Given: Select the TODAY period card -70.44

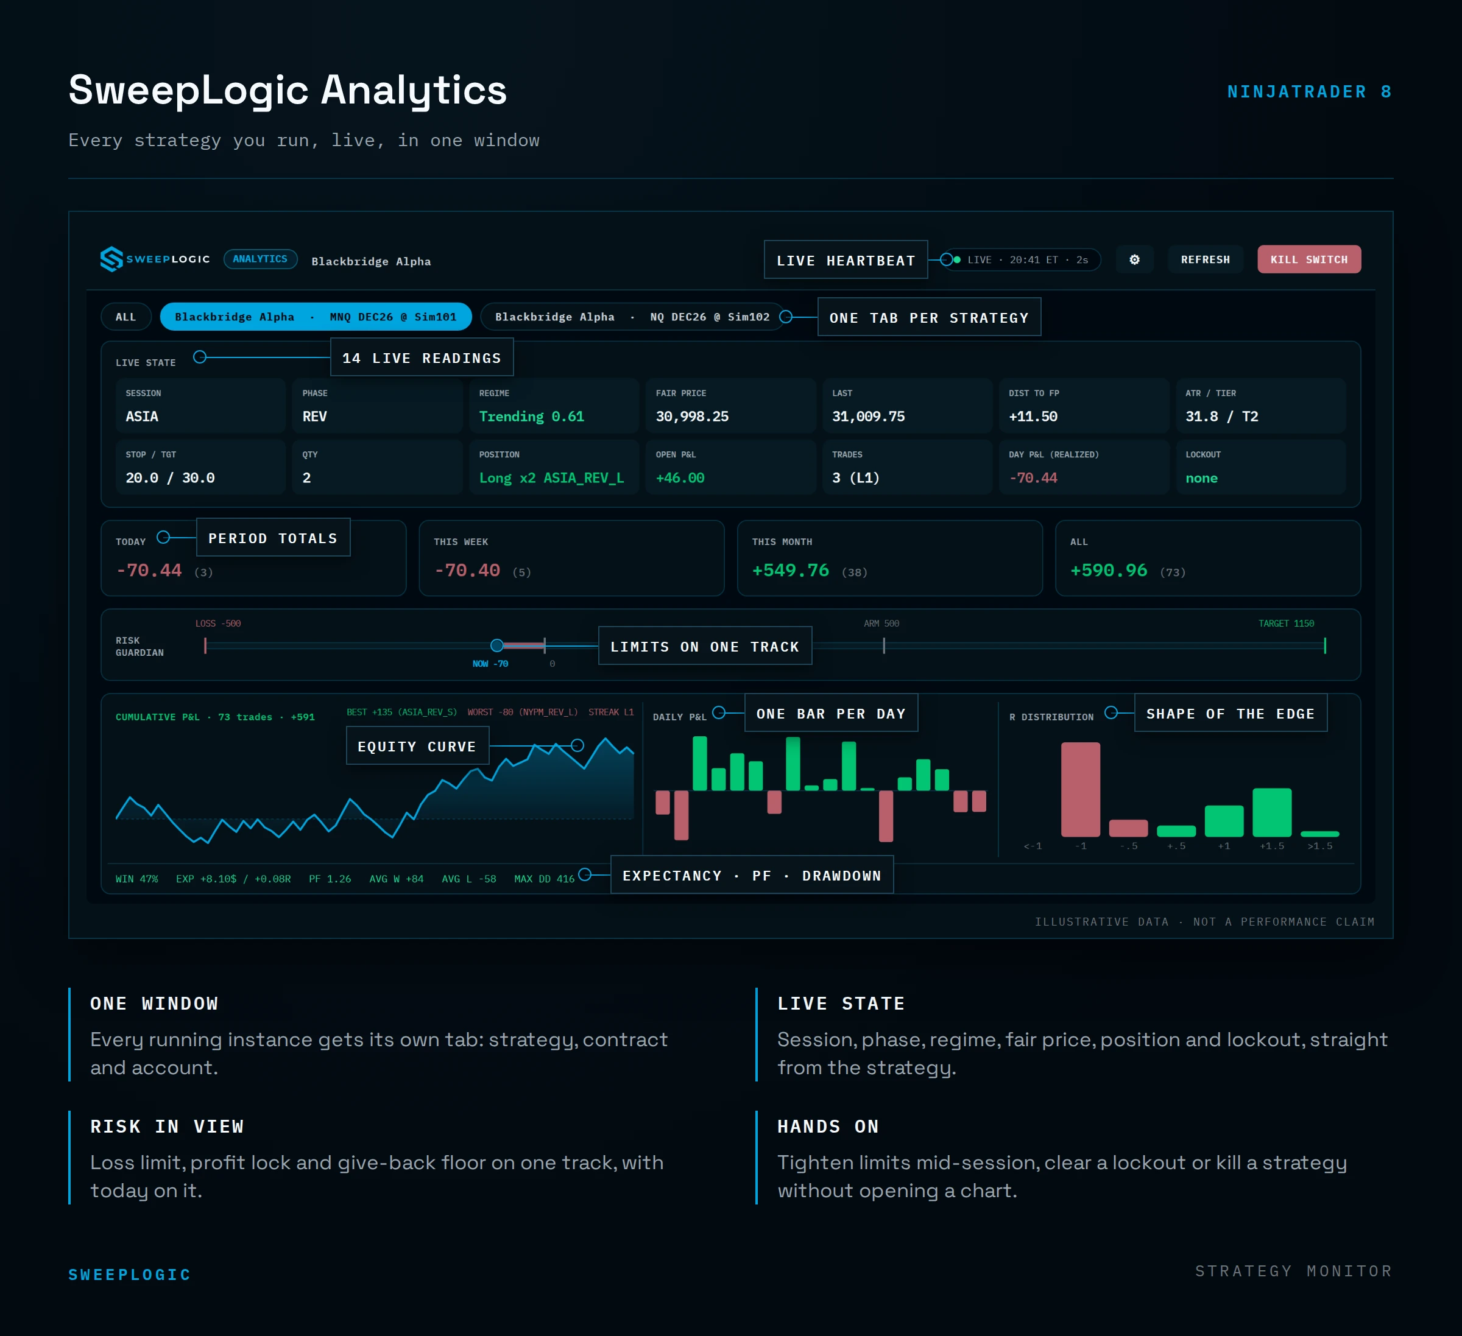Looking at the screenshot, I should 253,557.
